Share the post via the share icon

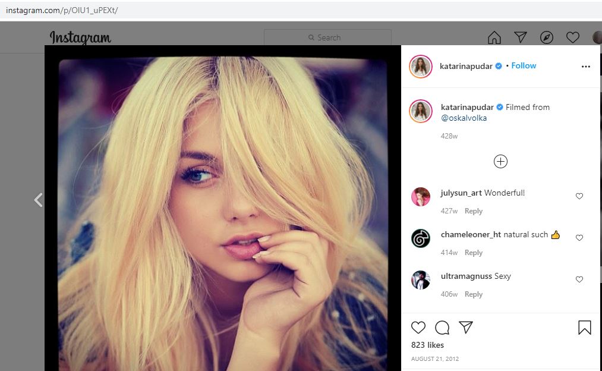466,328
